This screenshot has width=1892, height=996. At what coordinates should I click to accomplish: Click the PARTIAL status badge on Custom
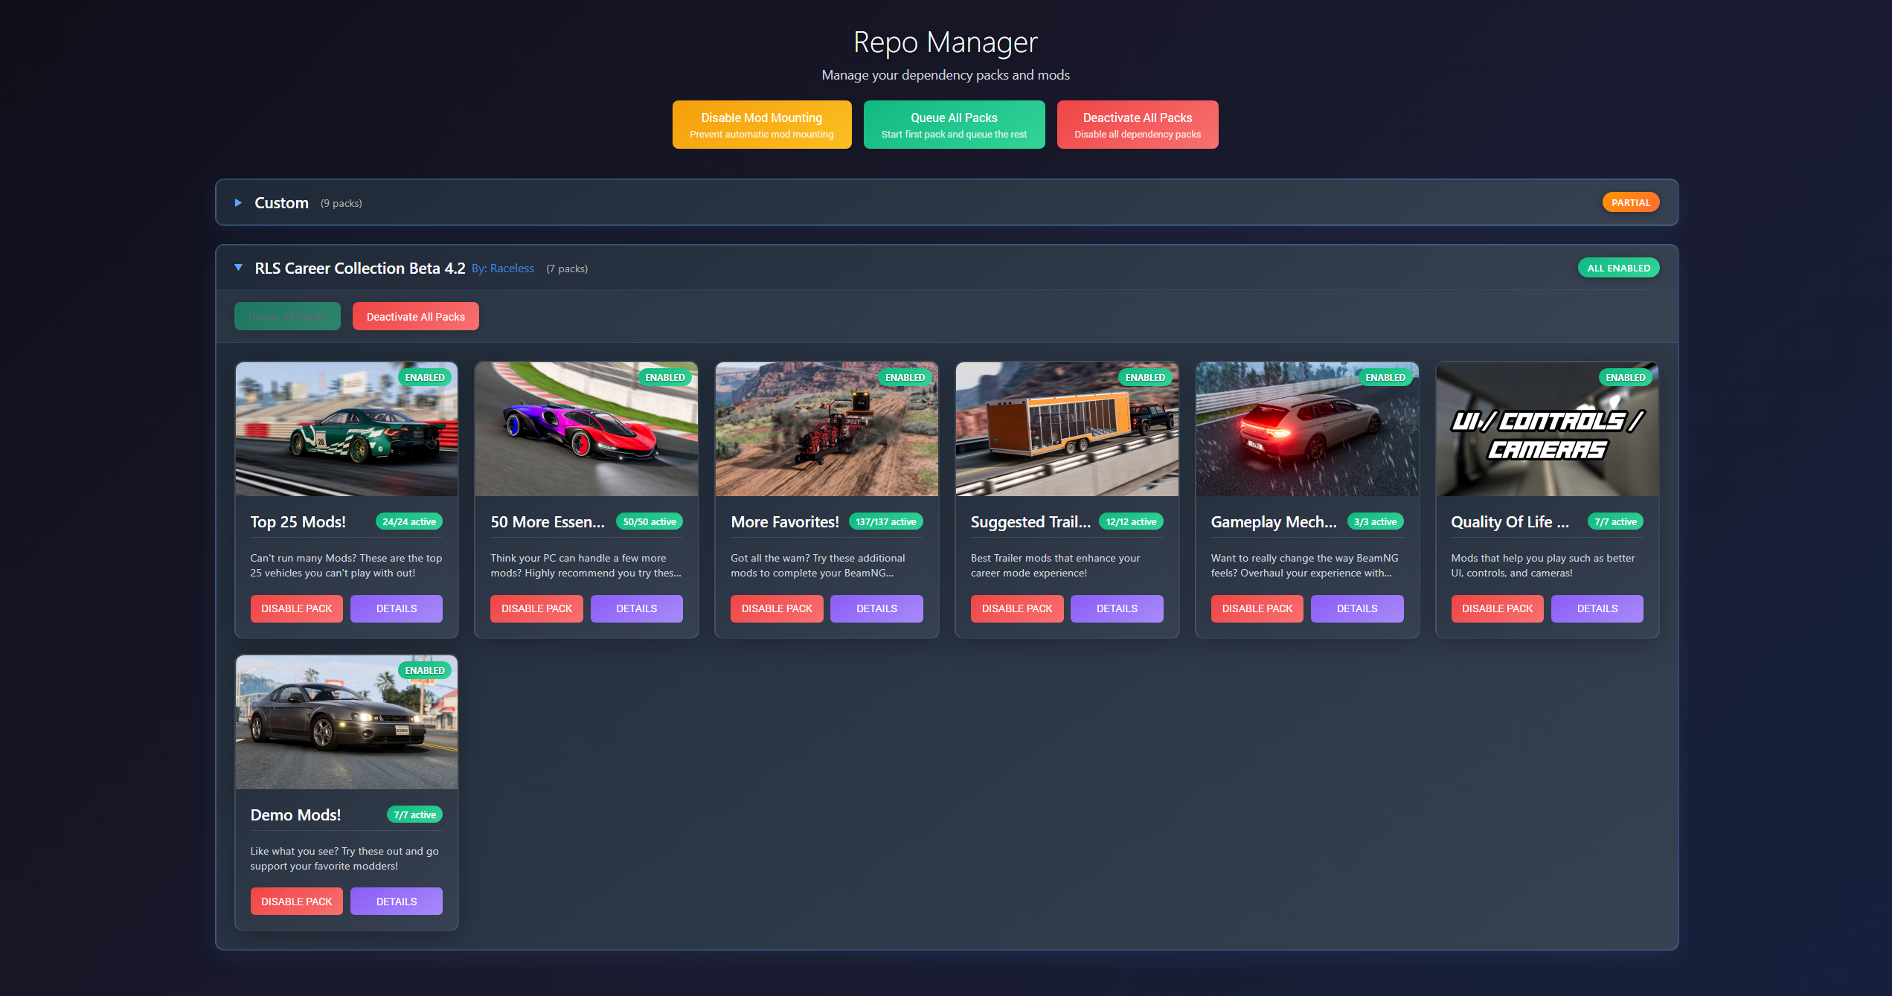tap(1630, 202)
